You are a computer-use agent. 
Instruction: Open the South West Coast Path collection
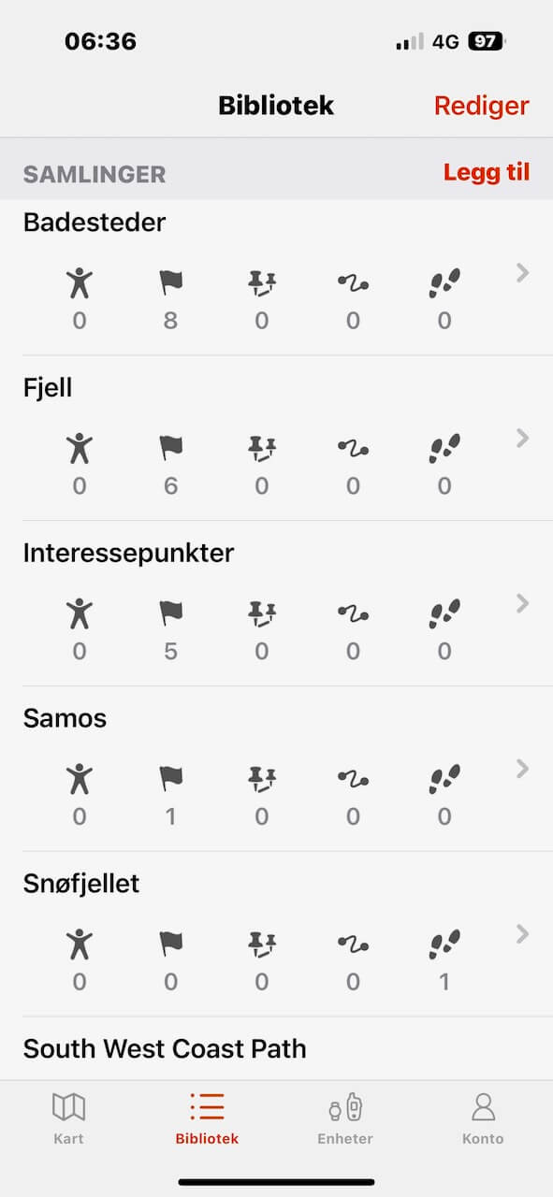pyautogui.click(x=165, y=1048)
